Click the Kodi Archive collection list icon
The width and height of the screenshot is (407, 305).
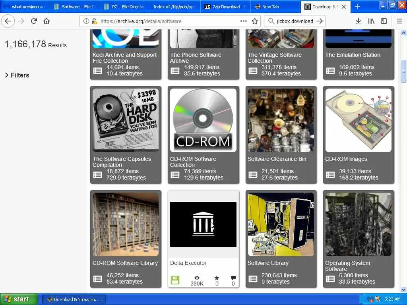(98, 71)
